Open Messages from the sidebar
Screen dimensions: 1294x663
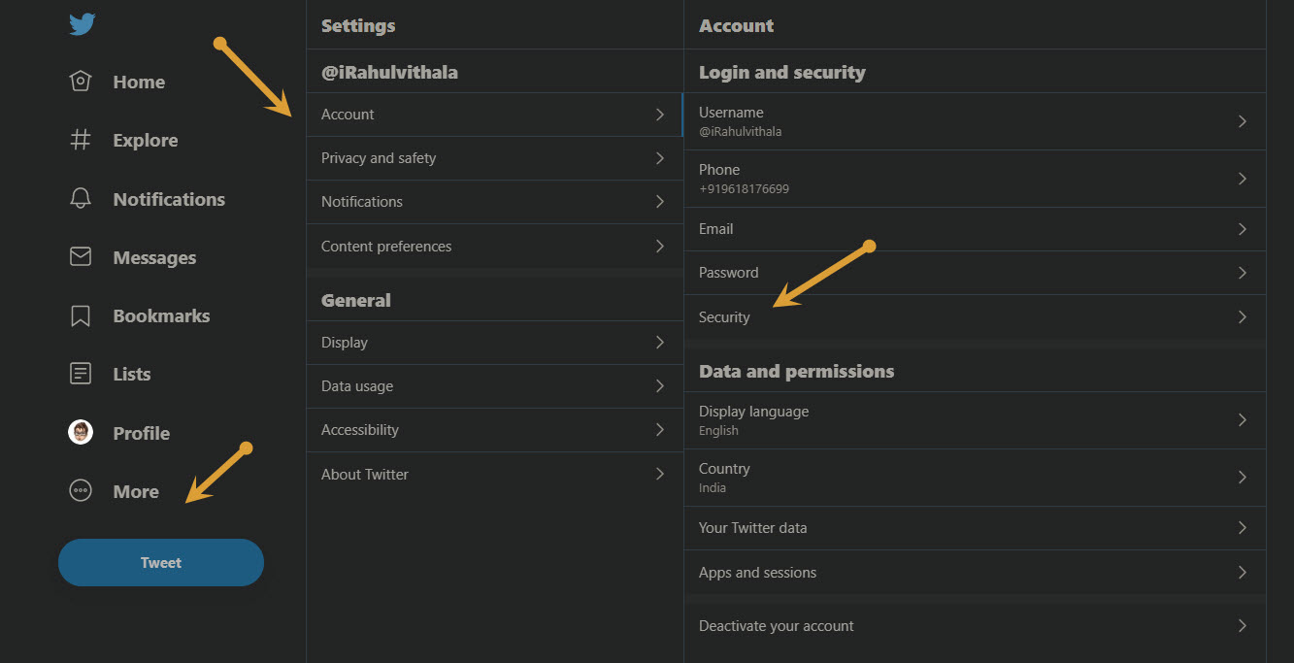[154, 258]
